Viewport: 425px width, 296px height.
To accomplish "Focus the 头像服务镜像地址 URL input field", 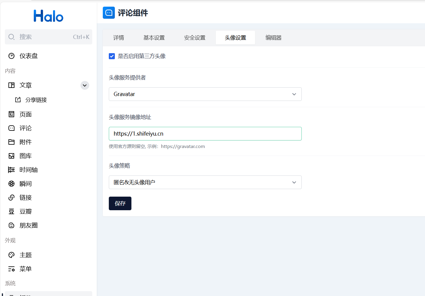I will click(205, 134).
